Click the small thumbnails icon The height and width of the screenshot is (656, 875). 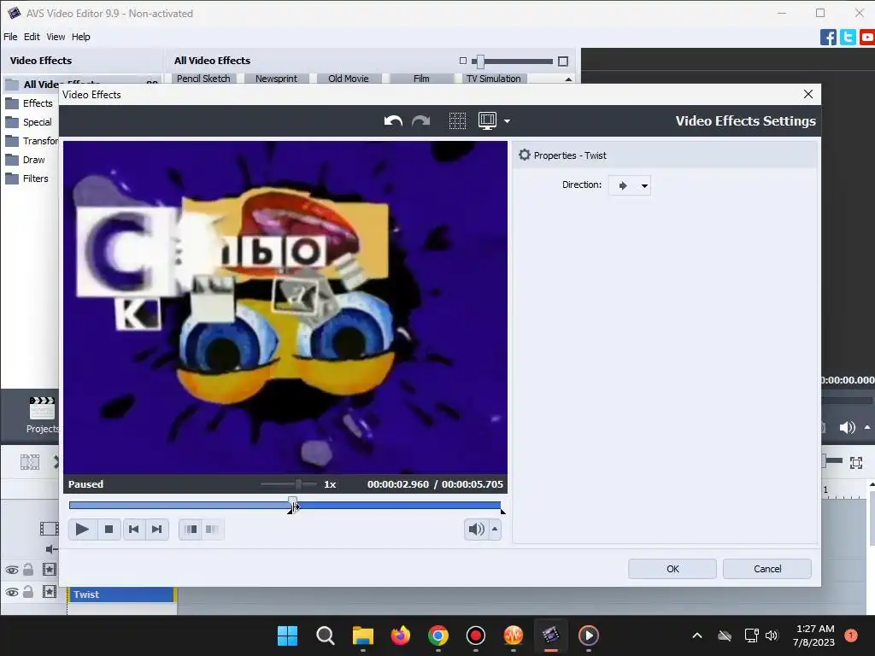click(x=462, y=61)
